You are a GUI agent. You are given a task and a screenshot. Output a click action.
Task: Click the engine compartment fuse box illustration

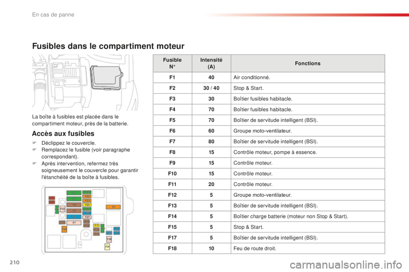85,82
